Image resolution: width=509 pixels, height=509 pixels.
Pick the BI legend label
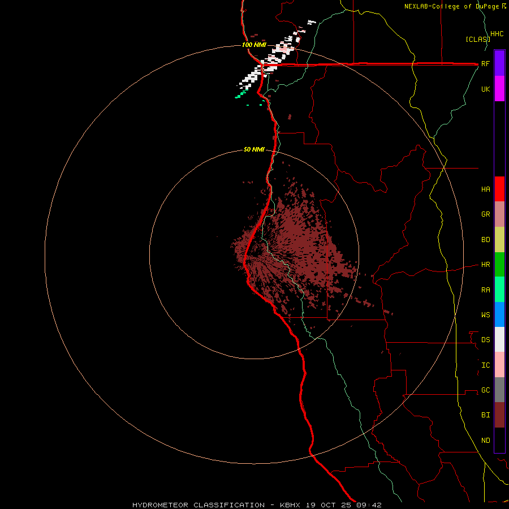tap(486, 415)
